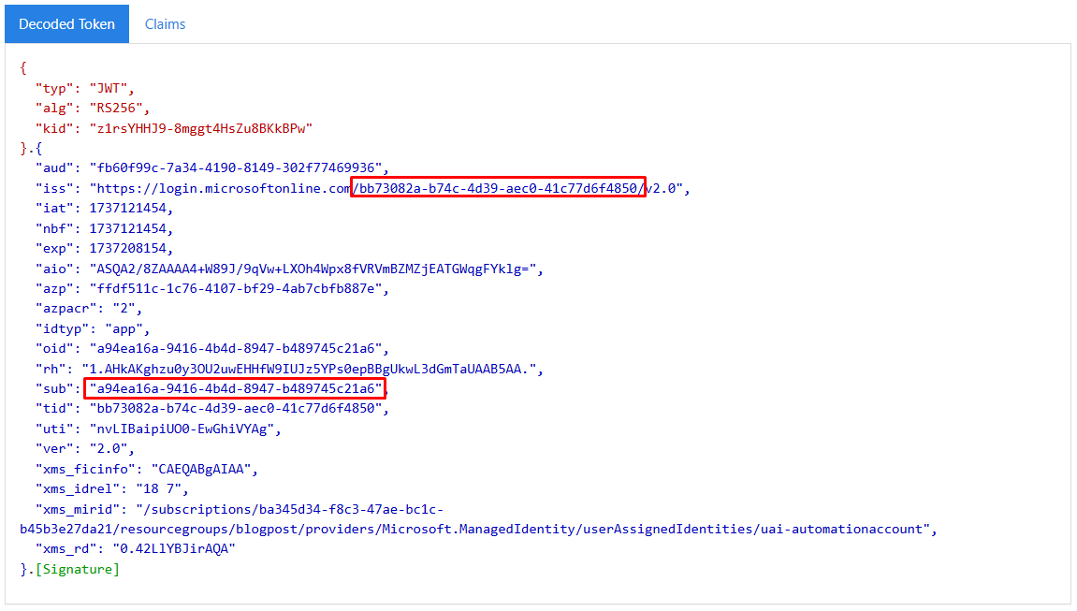Click the "azp" GUID value
This screenshot has width=1077, height=611.
(236, 288)
